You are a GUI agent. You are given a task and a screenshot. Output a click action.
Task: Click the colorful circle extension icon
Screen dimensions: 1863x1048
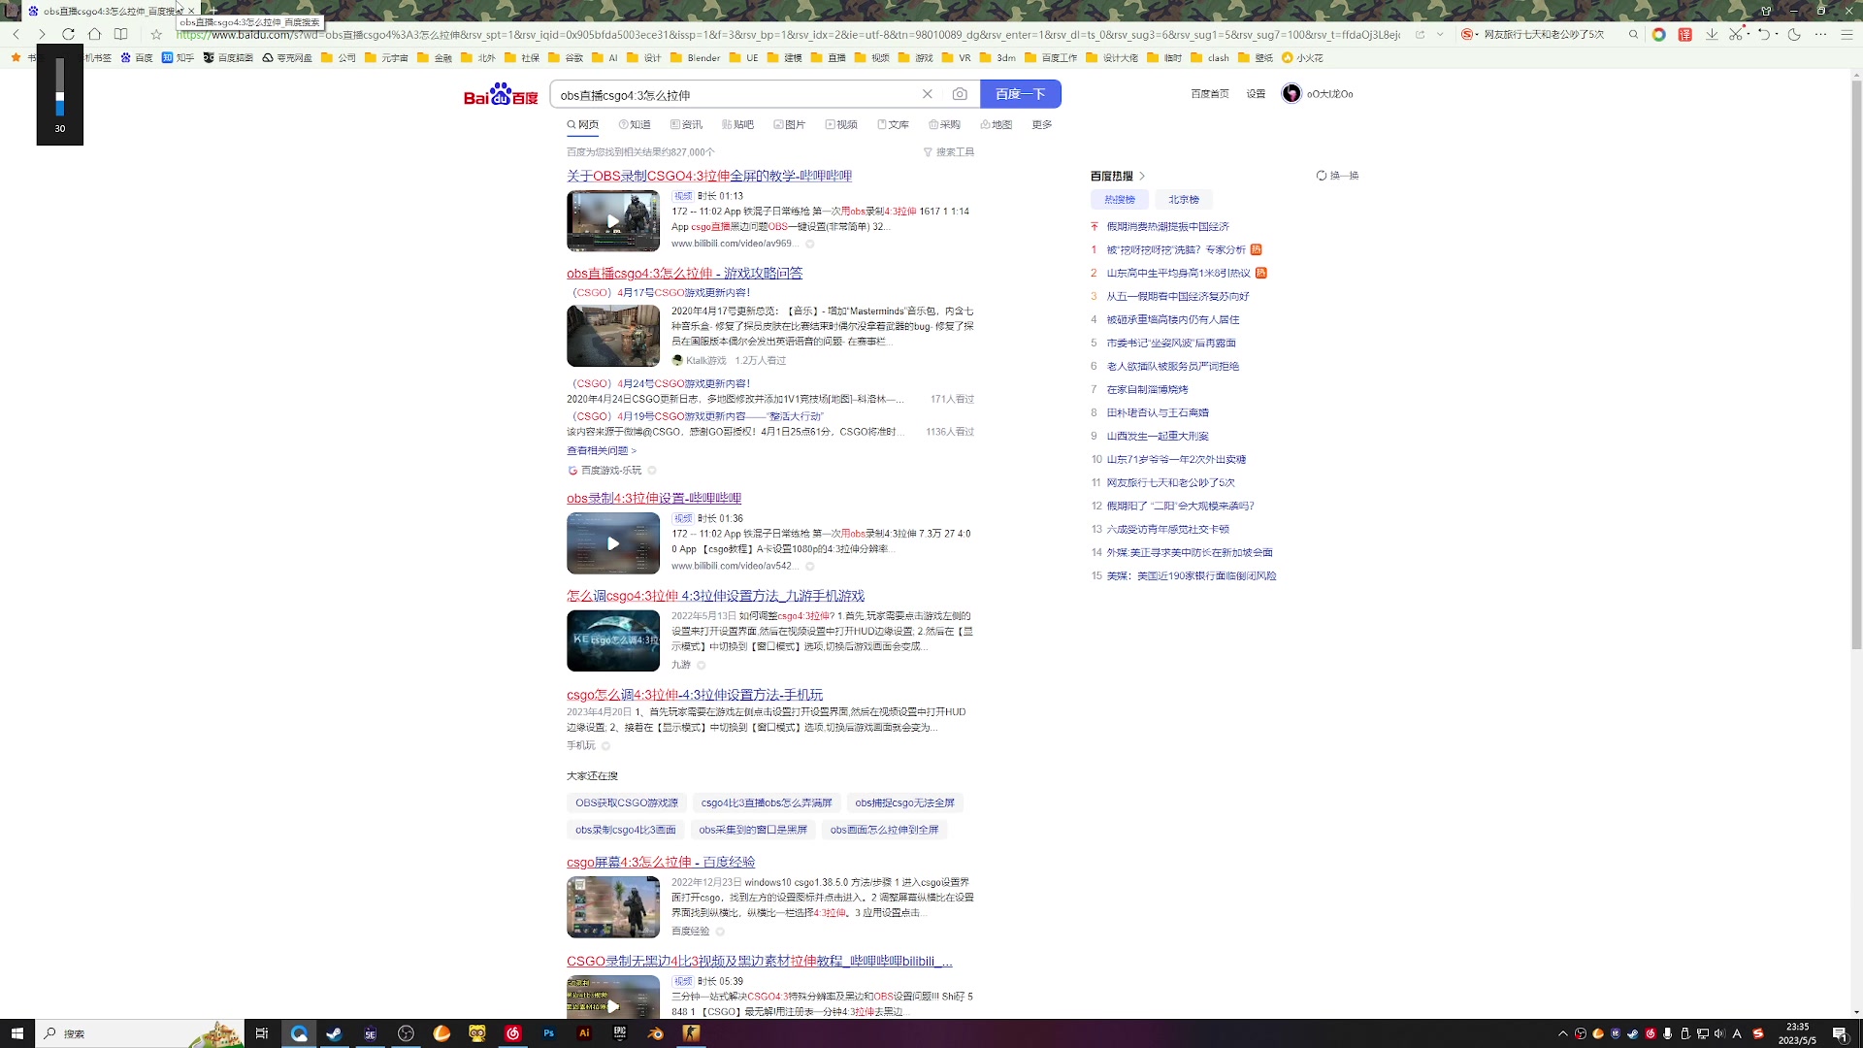pos(1659,34)
